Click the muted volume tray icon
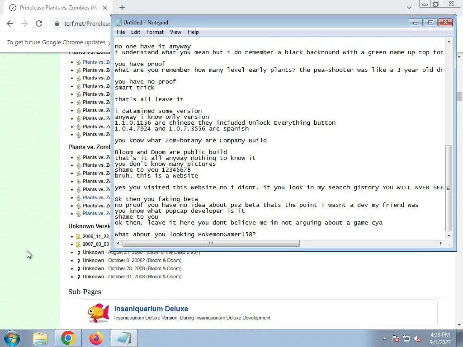Image resolution: width=463 pixels, height=347 pixels. point(417,338)
